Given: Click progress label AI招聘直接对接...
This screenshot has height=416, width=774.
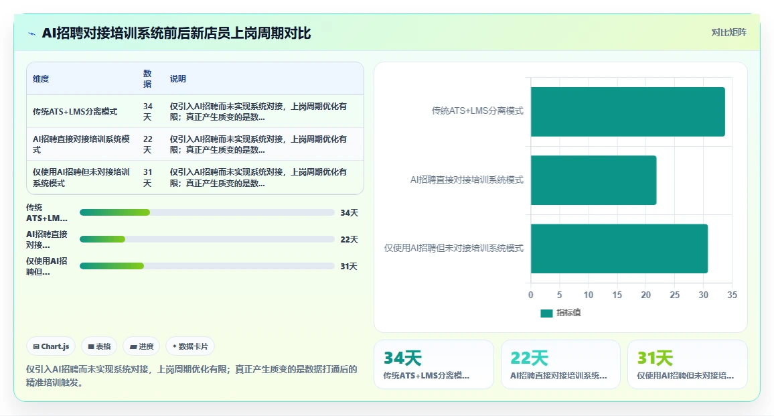Looking at the screenshot, I should [47, 239].
